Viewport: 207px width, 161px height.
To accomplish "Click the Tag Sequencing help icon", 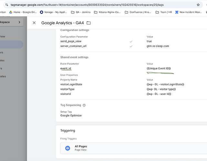I will click(84, 105).
